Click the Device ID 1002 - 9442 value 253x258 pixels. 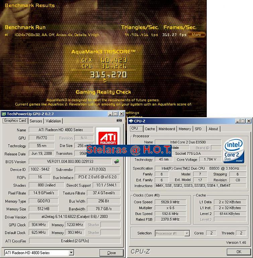[x=40, y=169]
